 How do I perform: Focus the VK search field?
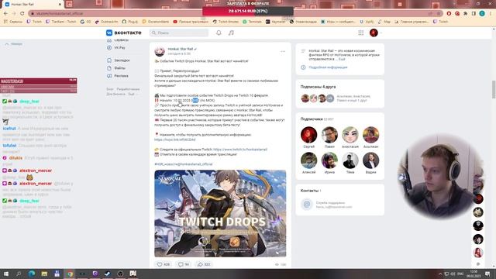[x=179, y=33]
